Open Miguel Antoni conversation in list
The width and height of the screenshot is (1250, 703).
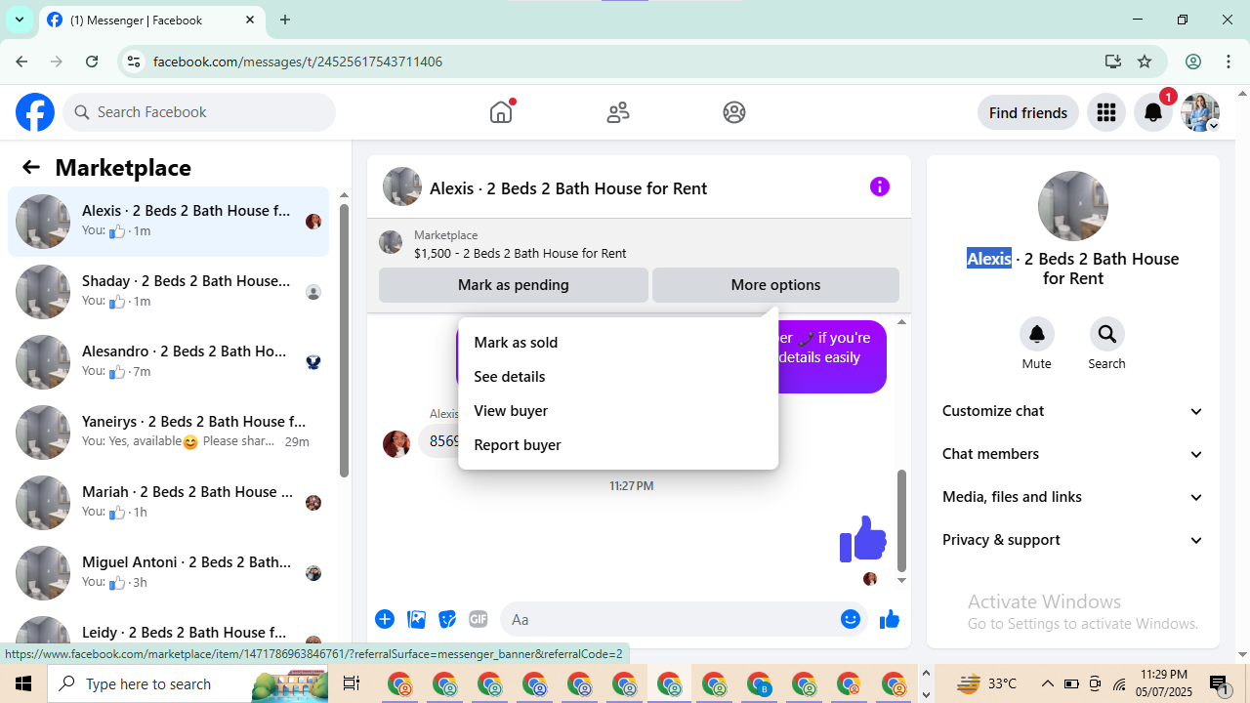pos(169,573)
